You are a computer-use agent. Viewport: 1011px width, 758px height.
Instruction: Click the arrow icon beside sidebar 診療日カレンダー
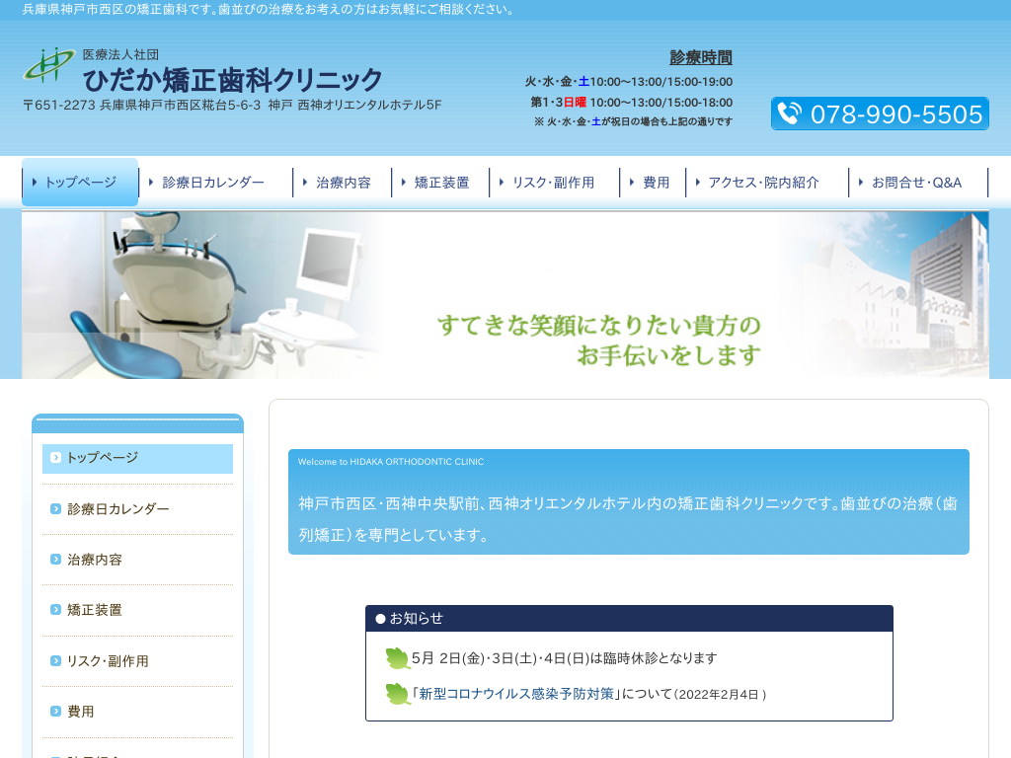[x=55, y=509]
